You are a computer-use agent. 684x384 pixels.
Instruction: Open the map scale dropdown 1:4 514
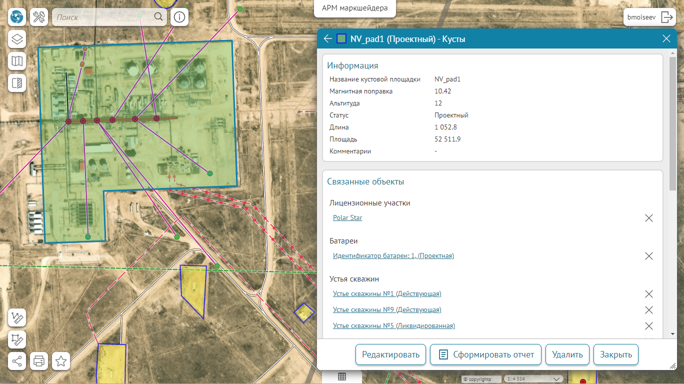533,379
